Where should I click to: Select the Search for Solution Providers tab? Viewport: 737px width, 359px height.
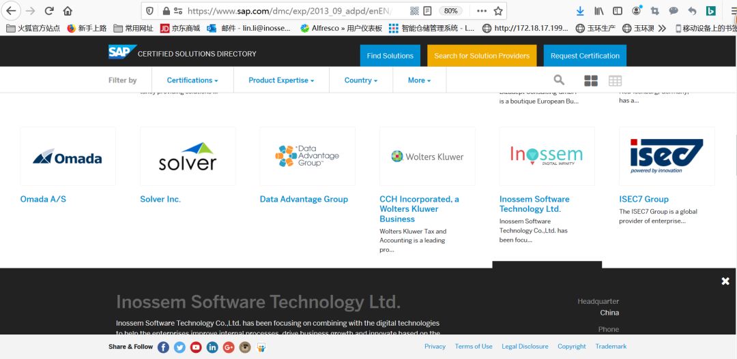pyautogui.click(x=482, y=56)
